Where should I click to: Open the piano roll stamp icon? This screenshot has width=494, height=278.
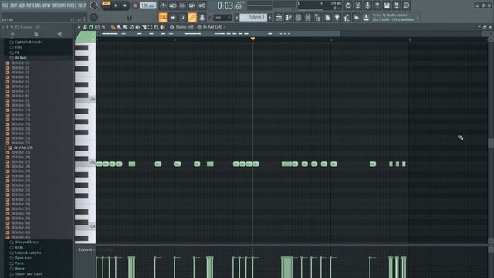click(x=97, y=28)
